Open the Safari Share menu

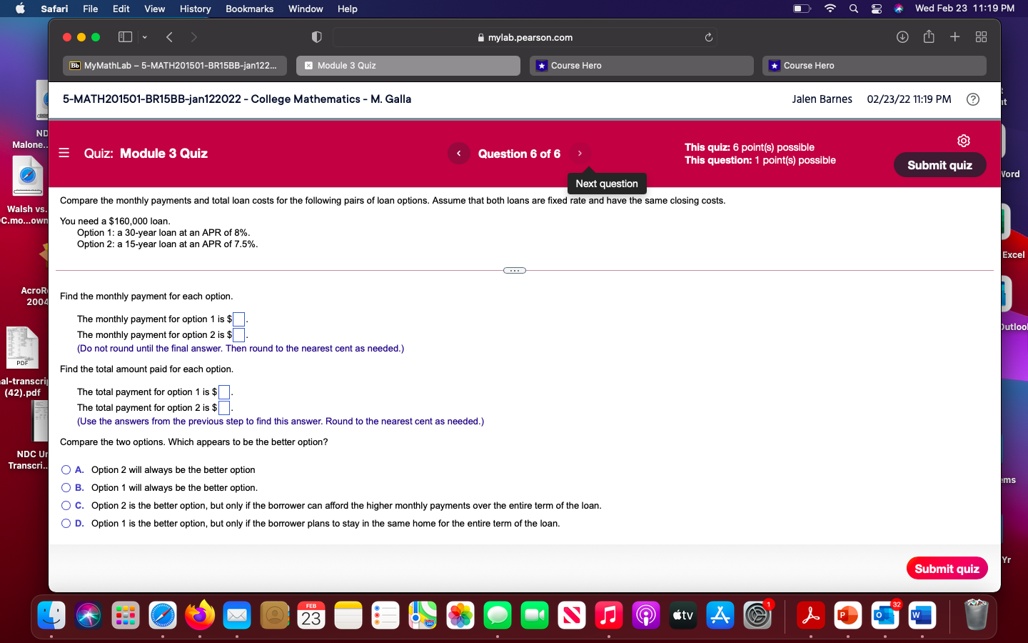[x=929, y=36]
